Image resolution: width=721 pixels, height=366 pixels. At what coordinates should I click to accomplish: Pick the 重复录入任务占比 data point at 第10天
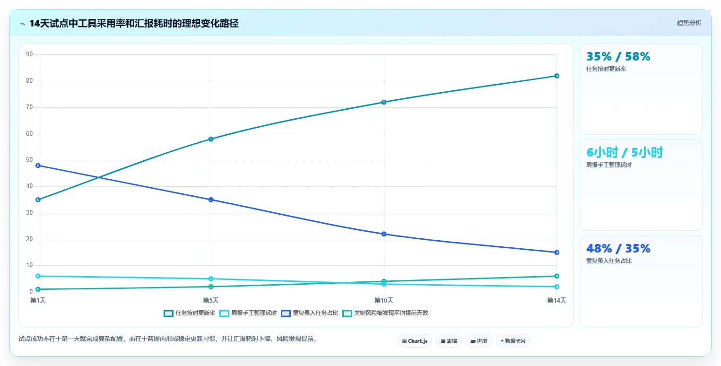click(x=384, y=234)
